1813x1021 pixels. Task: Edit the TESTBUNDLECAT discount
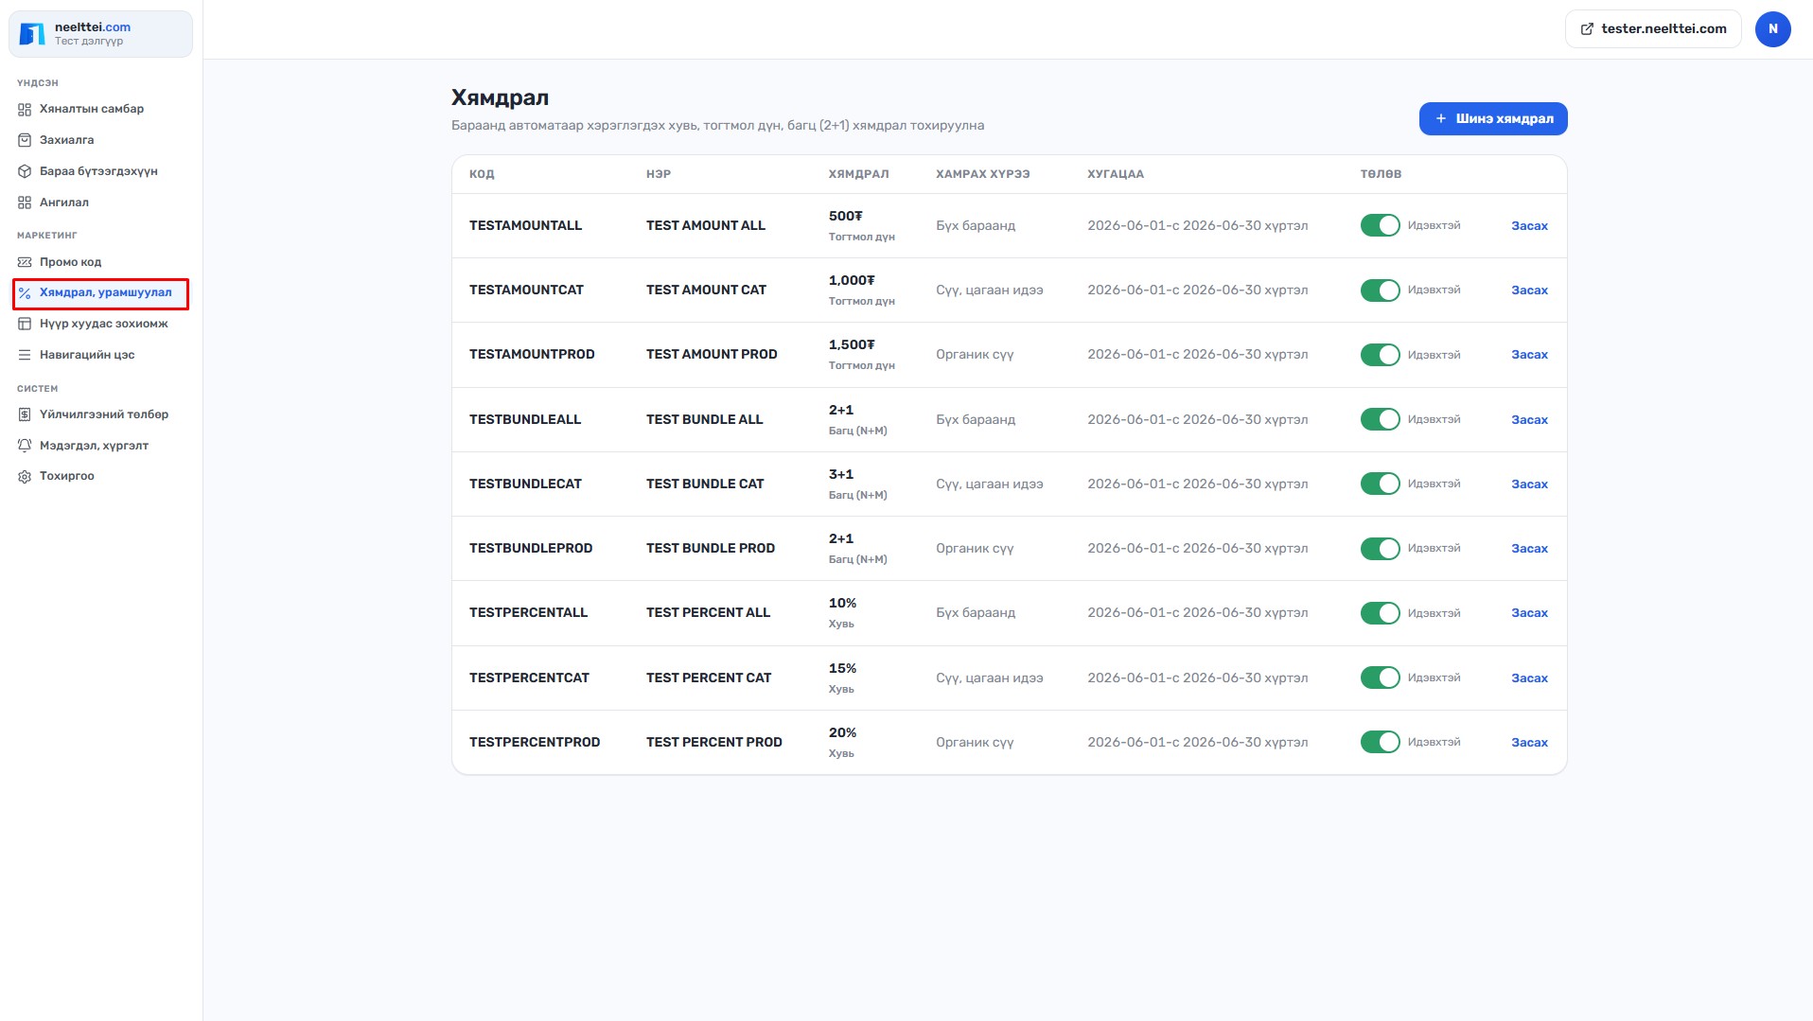(x=1529, y=484)
